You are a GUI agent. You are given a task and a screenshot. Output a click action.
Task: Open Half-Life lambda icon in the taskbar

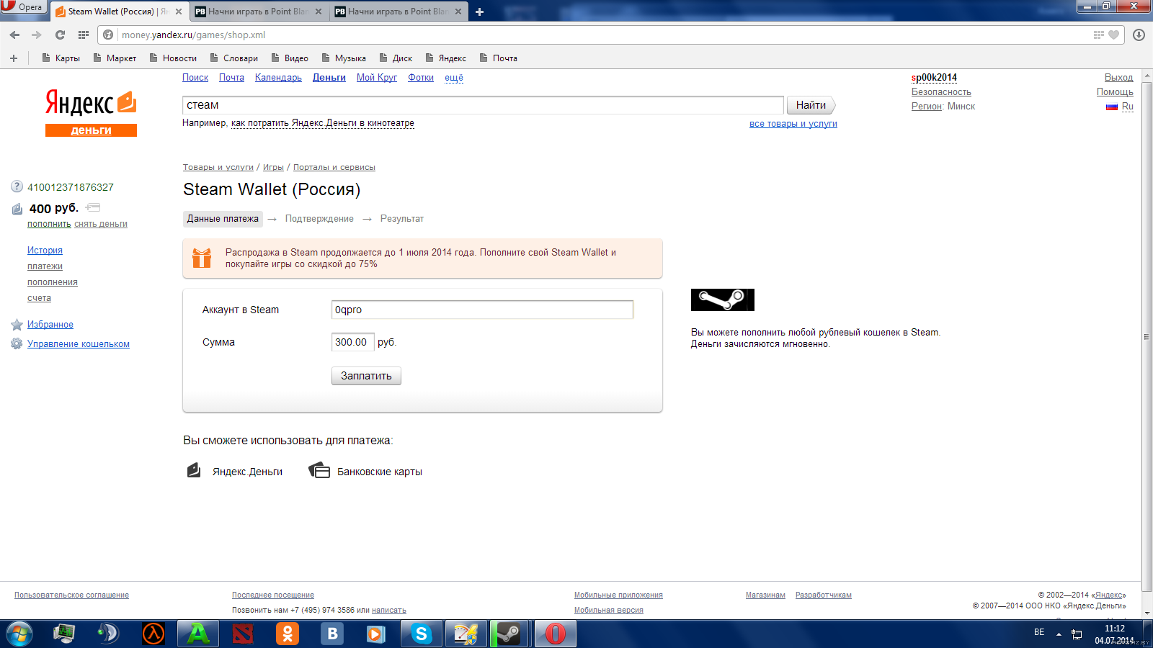153,634
